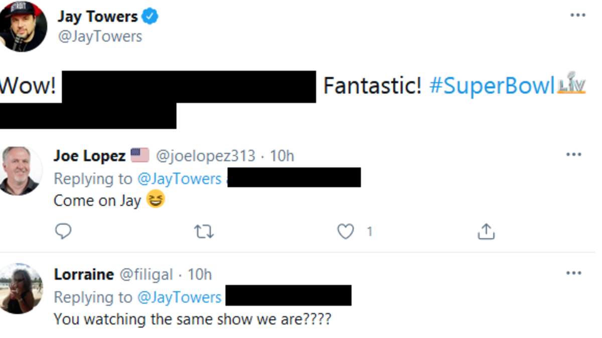Open more options on Lorraine's reply
Image resolution: width=602 pixels, height=338 pixels.
573,273
